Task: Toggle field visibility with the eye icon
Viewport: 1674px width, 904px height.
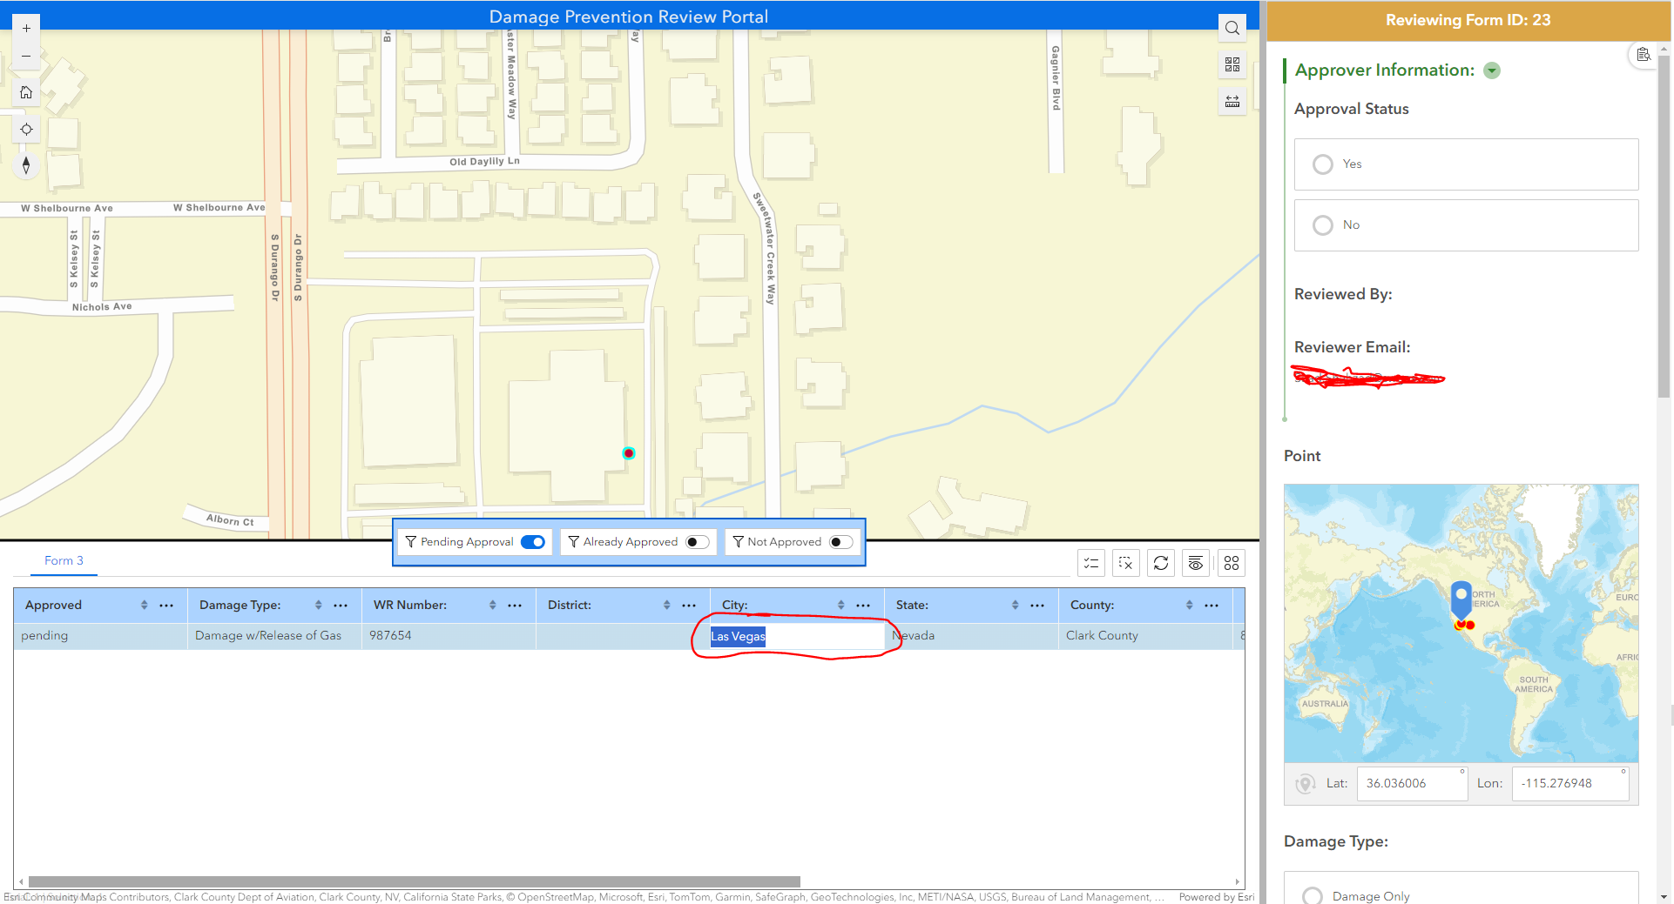Action: tap(1195, 562)
